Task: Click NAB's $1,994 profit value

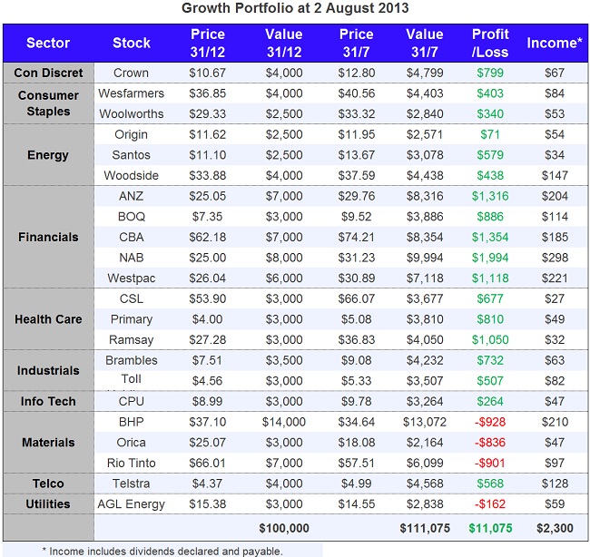Action: pos(490,258)
